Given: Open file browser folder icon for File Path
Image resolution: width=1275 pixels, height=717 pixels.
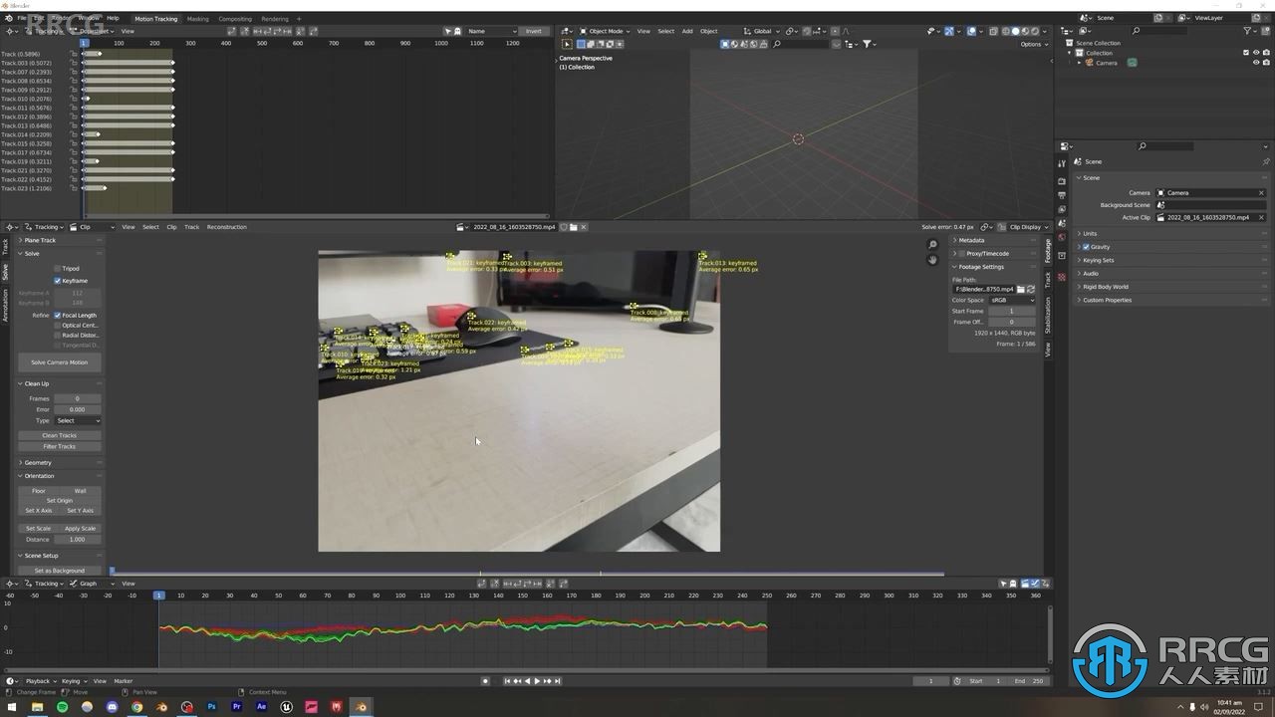Looking at the screenshot, I should click(x=1021, y=289).
